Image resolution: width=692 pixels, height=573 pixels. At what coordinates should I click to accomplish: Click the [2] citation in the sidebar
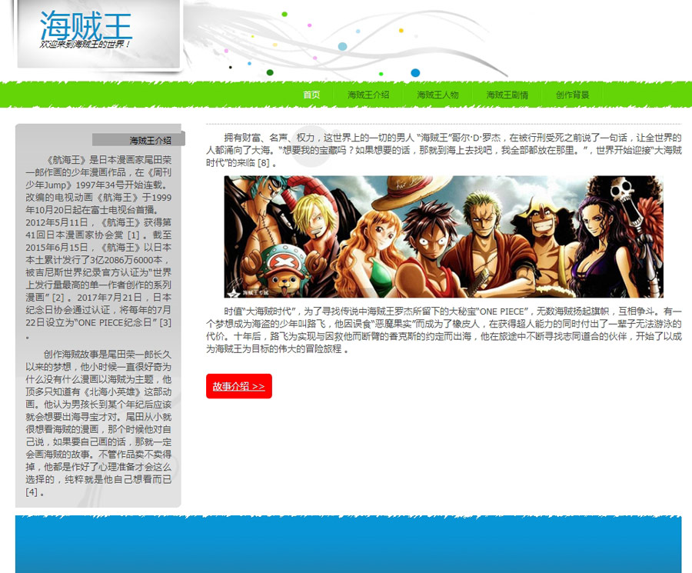coord(58,298)
